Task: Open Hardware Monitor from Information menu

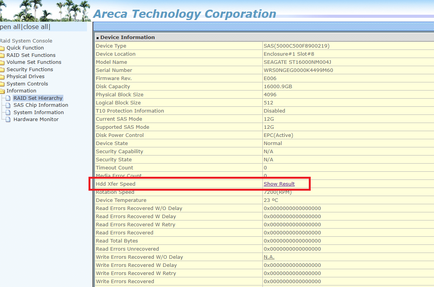Action: 36,120
